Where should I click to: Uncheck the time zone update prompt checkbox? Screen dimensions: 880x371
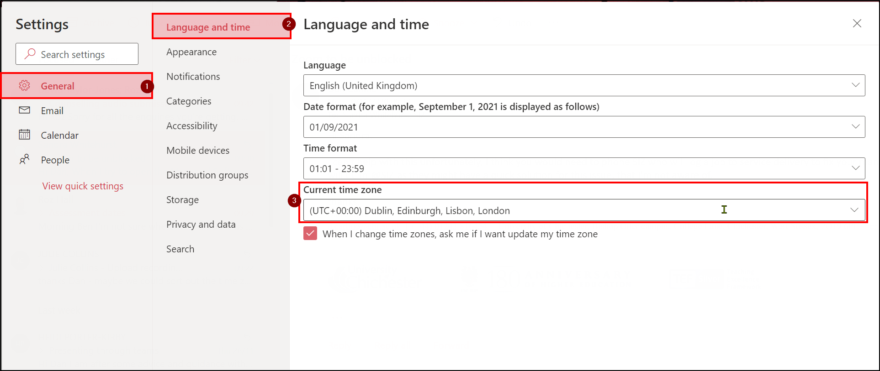tap(310, 234)
